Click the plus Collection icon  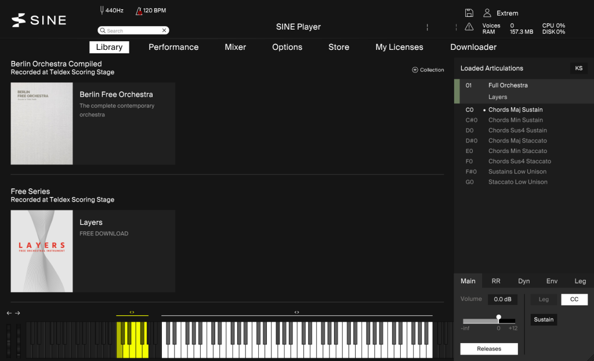click(415, 70)
